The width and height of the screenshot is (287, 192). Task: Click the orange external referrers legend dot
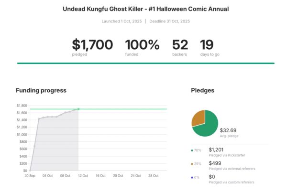[x=192, y=164]
